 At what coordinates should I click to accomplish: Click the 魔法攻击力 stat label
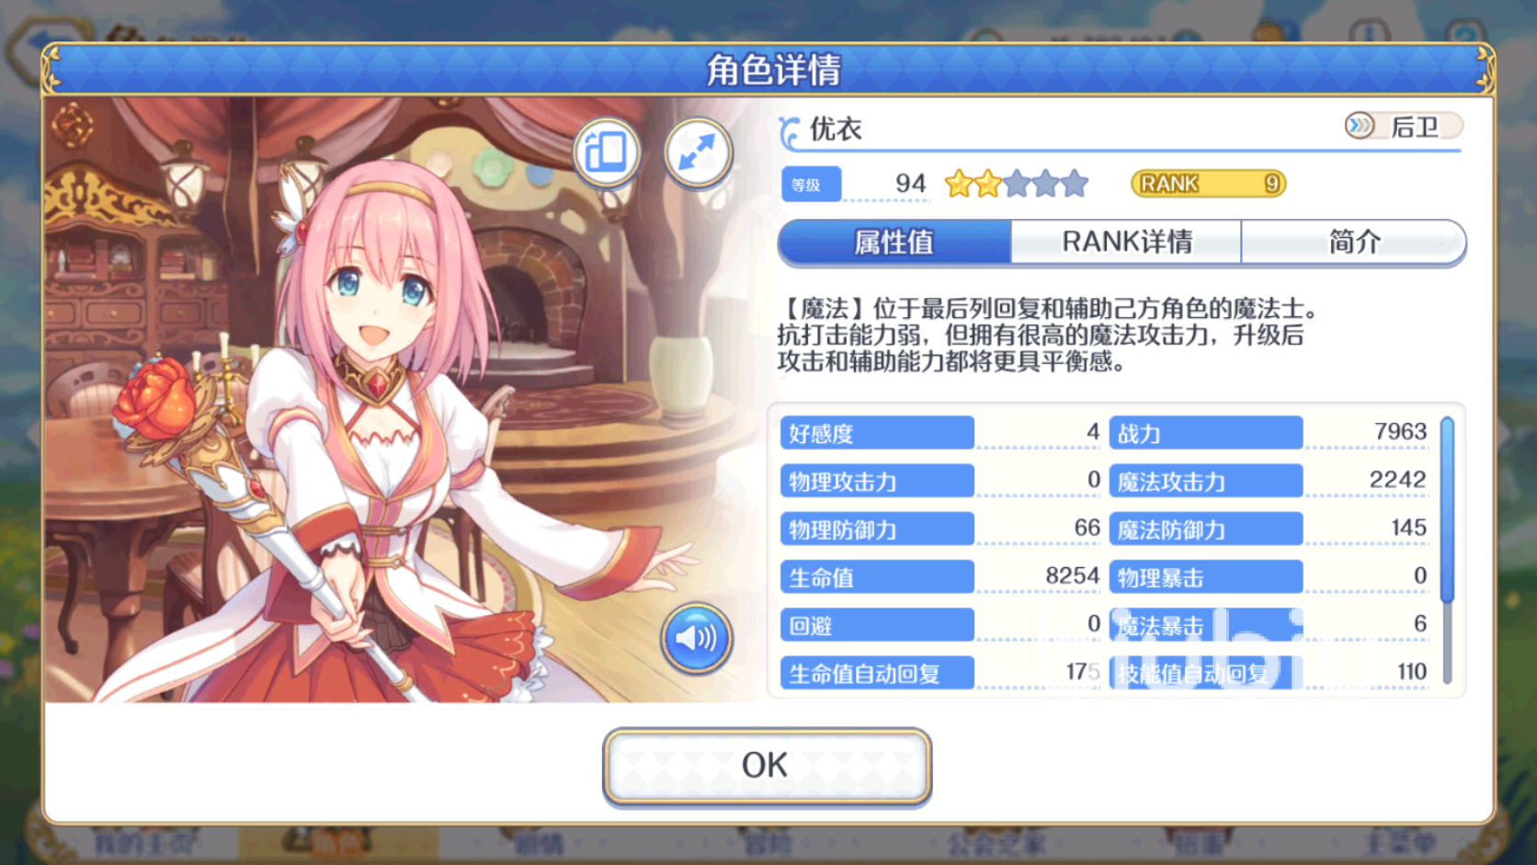click(x=1206, y=481)
